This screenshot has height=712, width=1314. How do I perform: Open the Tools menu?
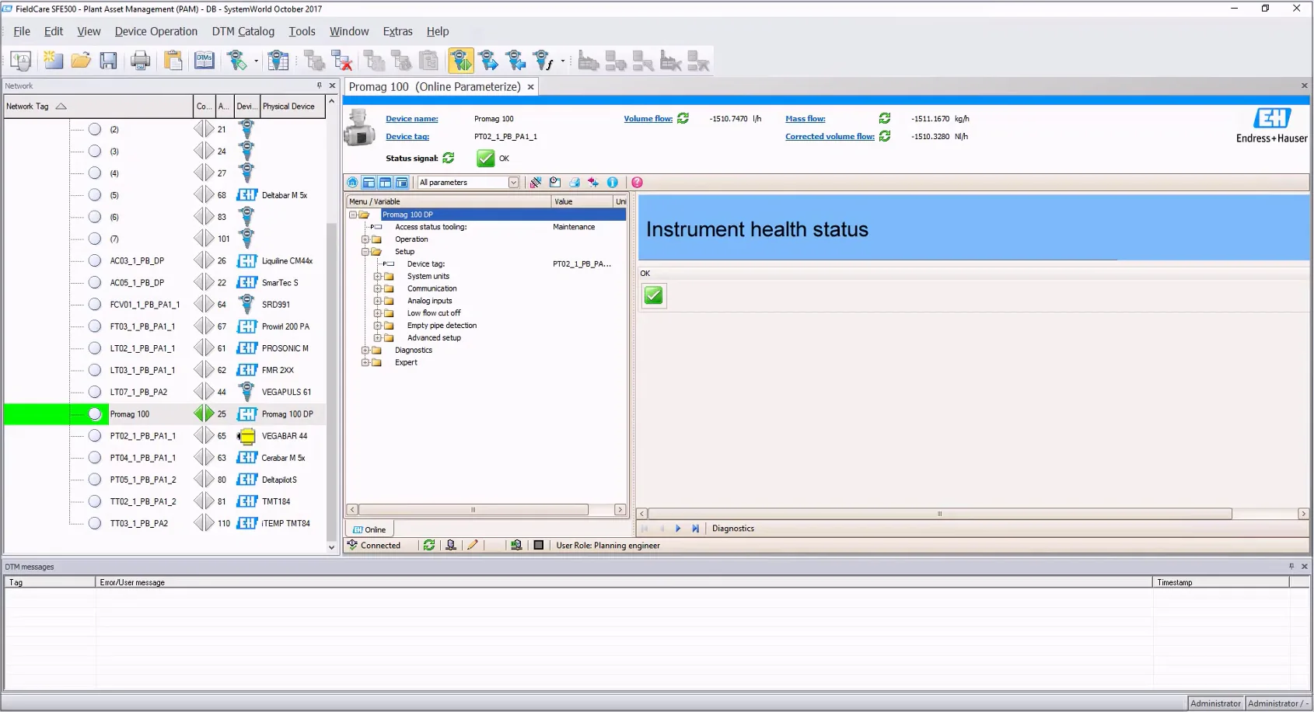(x=302, y=31)
